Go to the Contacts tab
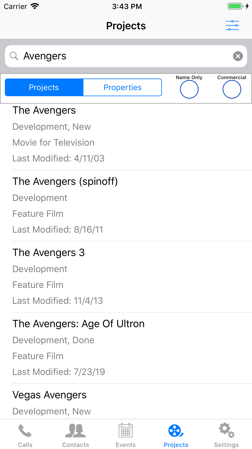252x449 pixels. click(x=76, y=435)
